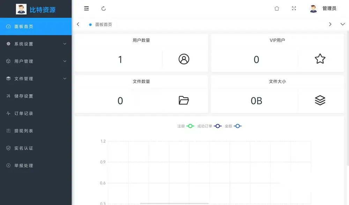The height and width of the screenshot is (205, 349).
Task: Expand the 系统设置 submenu arrow
Action: point(65,44)
